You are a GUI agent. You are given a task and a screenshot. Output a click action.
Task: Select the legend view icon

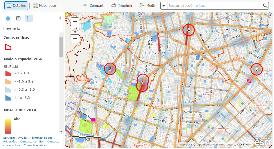click(29, 19)
